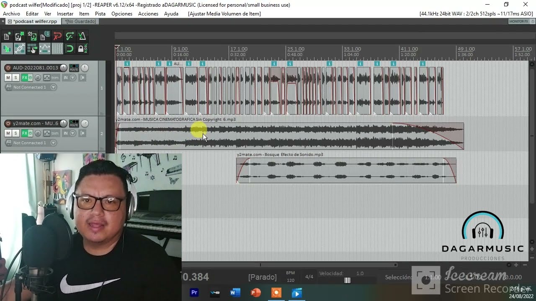Viewport: 536px width, 301px height.
Task: Toggle the metronome toolbar icon
Action: point(82,36)
